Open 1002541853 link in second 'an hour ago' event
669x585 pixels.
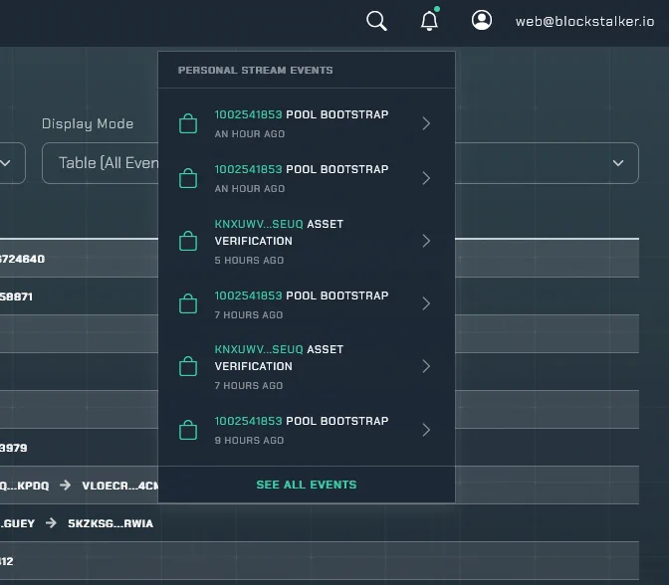248,169
